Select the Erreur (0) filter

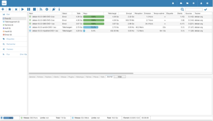(x=8, y=35)
